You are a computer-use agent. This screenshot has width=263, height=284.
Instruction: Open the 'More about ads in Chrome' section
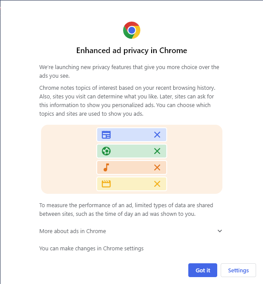(73, 231)
